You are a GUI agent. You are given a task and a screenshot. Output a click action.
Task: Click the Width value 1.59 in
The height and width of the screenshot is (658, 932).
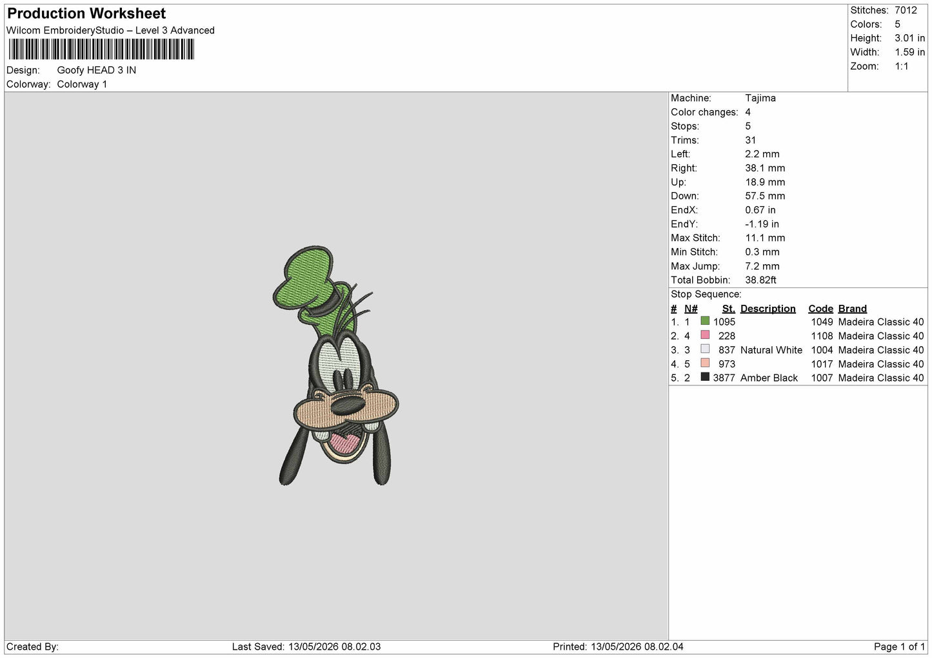(x=909, y=52)
